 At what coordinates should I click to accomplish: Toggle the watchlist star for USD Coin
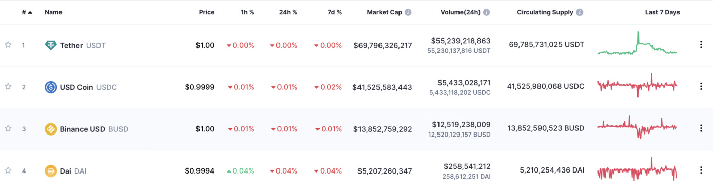pos(8,87)
